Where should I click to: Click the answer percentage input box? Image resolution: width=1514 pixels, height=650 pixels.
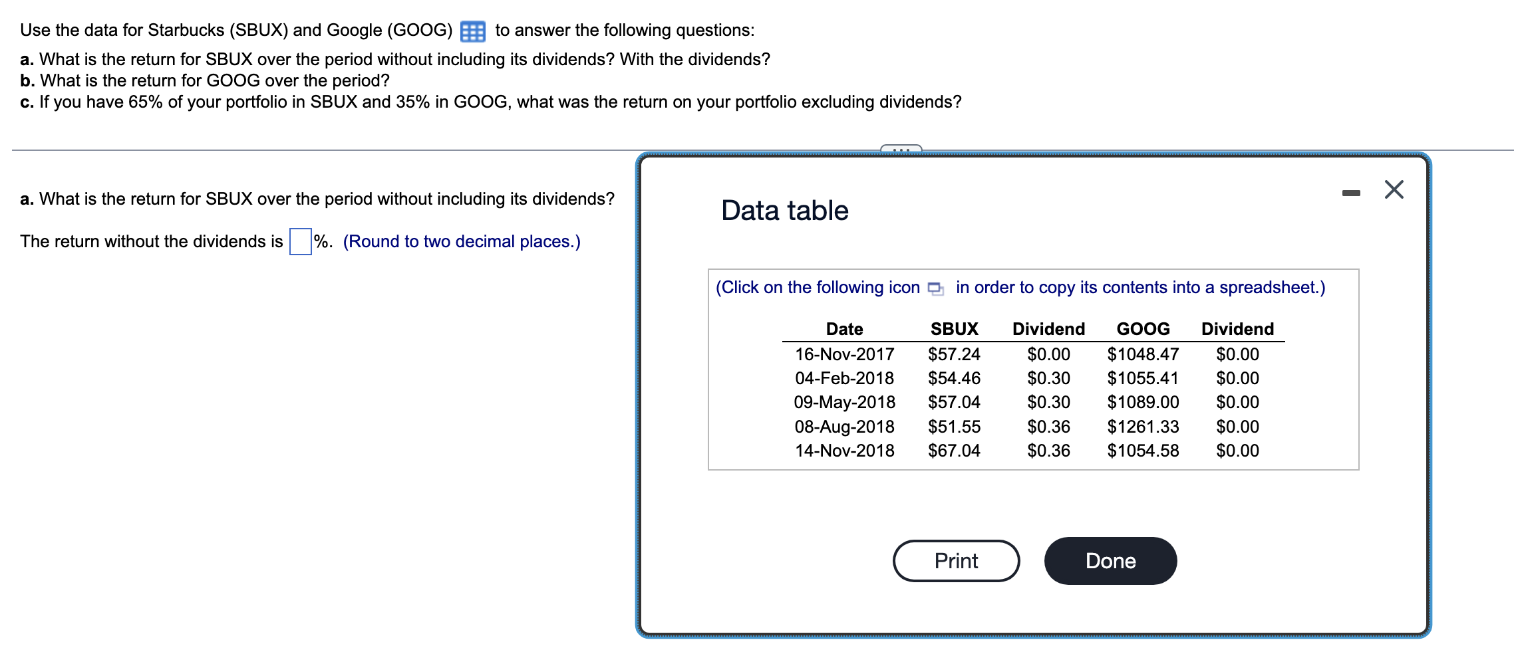[299, 241]
